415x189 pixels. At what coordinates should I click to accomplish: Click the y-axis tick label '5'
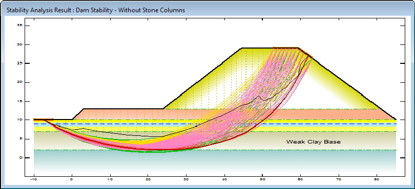(20, 139)
